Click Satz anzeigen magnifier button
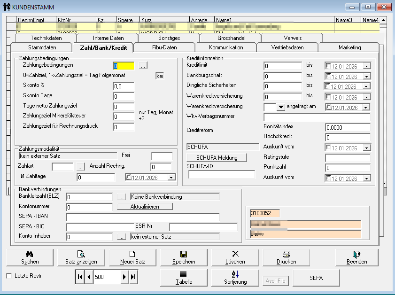 pyautogui.click(x=81, y=257)
